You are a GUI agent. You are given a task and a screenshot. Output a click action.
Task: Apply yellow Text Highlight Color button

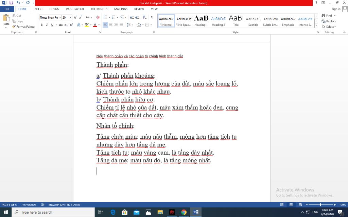(87, 25)
